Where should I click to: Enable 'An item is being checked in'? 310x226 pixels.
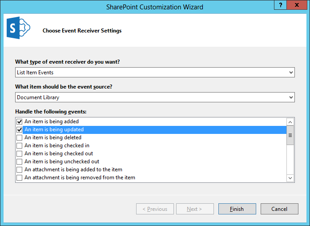19,145
